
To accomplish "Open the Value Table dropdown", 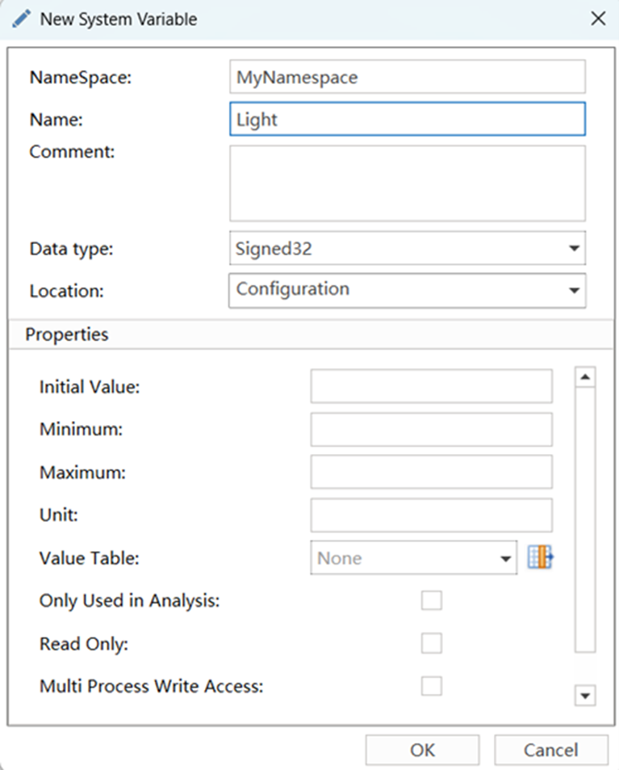I will [413, 558].
